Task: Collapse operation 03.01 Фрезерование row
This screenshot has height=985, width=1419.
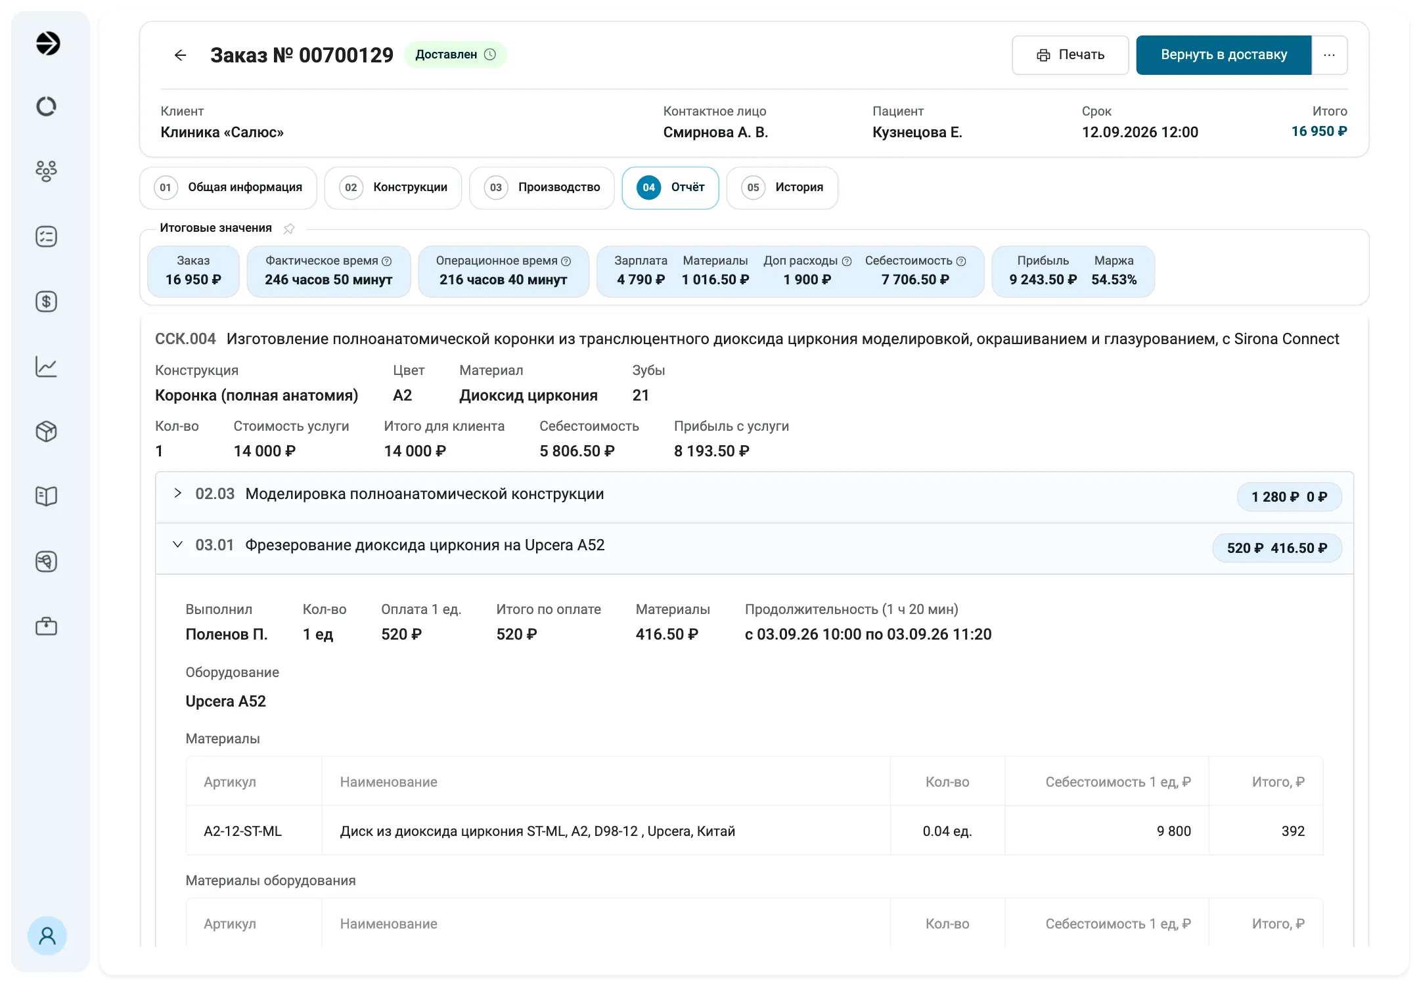Action: coord(177,544)
